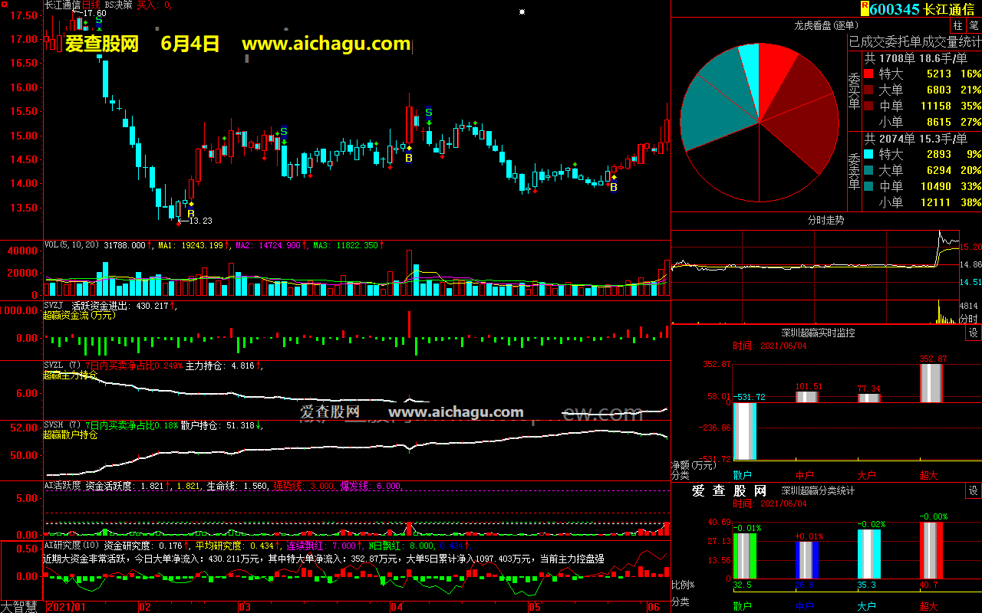Click the 已成交委托单成交量统计 header

pos(914,41)
